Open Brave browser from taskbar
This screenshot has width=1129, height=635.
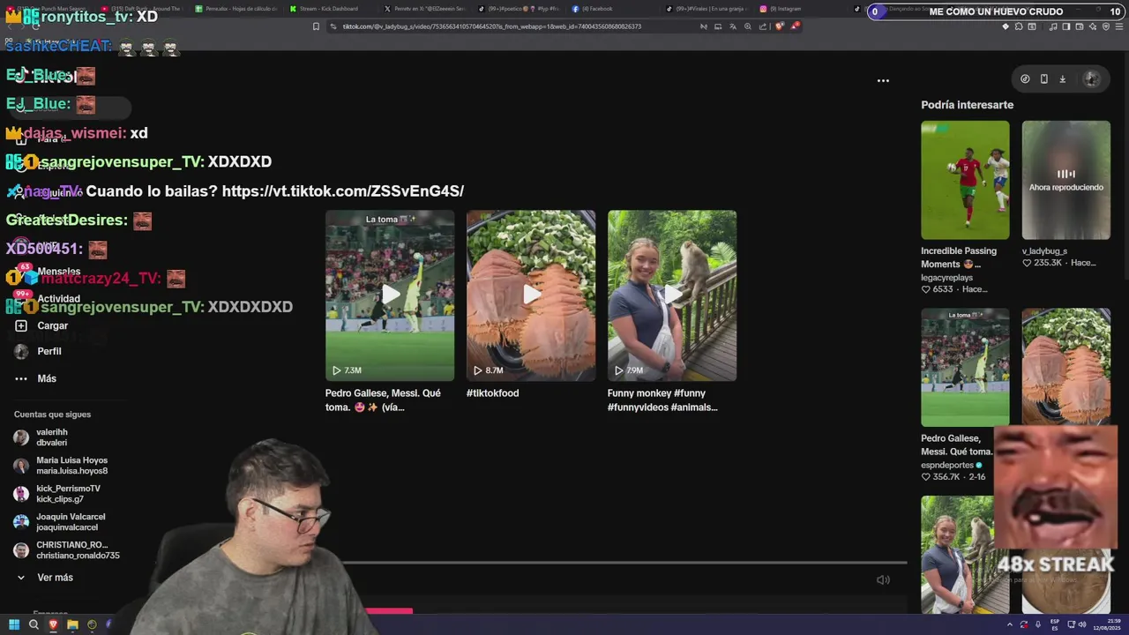53,624
